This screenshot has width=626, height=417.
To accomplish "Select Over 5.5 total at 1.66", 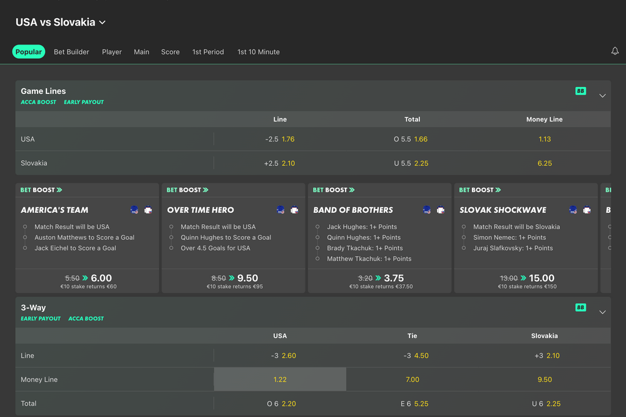I will (412, 139).
